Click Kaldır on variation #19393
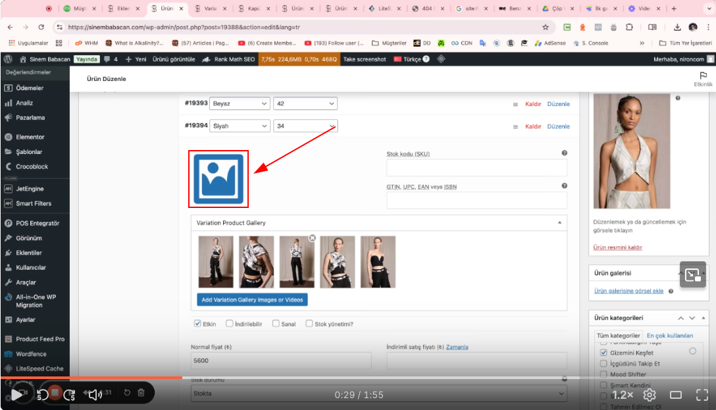Viewport: 716px width, 410px height. (x=533, y=104)
